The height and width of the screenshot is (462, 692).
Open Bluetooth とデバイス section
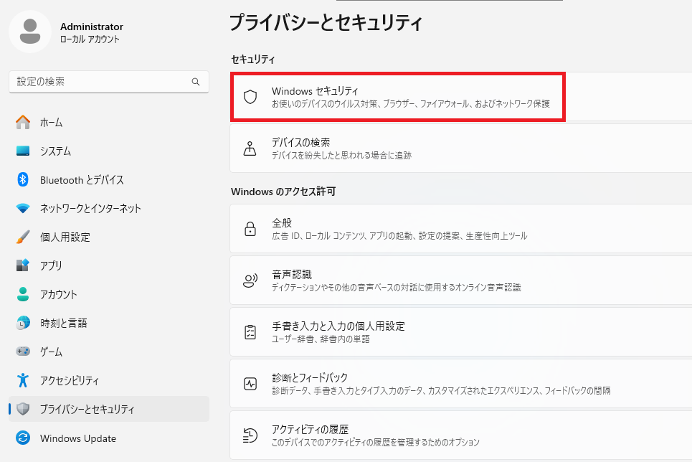(x=82, y=180)
